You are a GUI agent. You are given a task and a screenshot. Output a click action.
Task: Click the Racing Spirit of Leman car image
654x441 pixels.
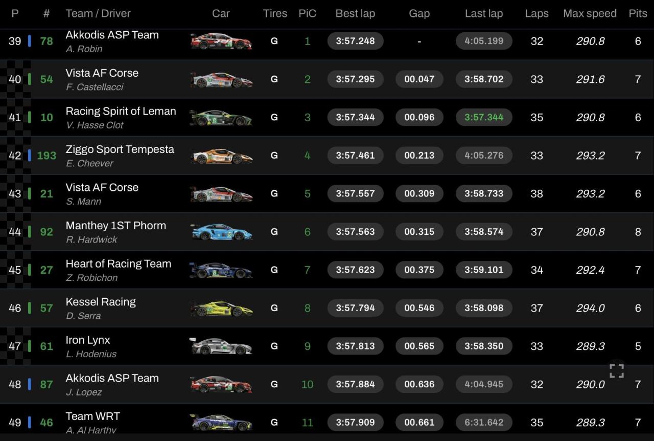(x=221, y=118)
